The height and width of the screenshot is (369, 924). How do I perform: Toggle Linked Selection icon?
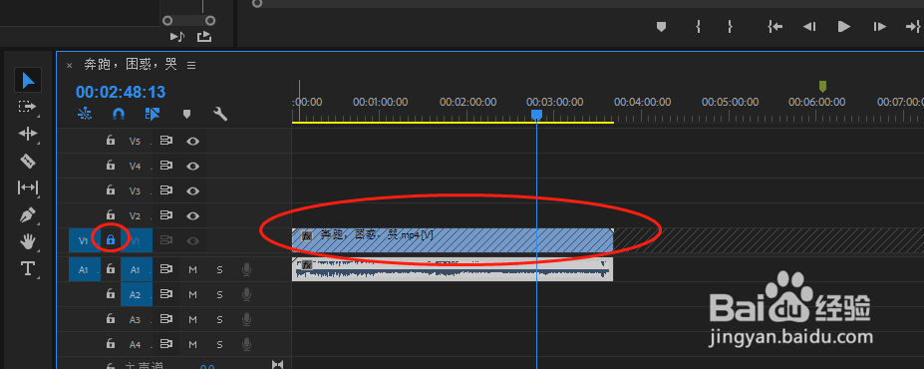[x=153, y=113]
